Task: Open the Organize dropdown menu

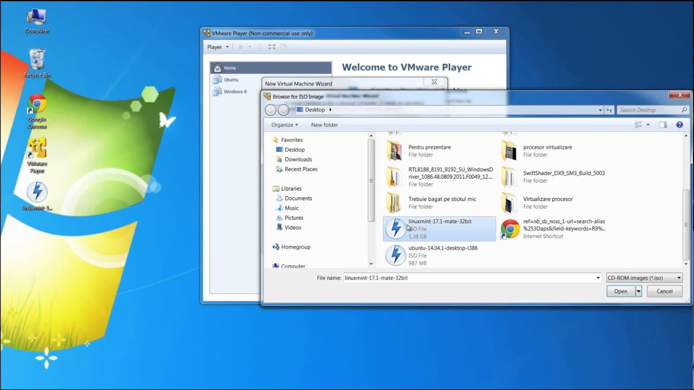Action: [x=285, y=125]
